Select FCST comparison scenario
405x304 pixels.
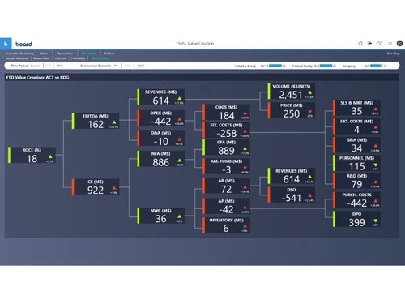click(x=141, y=66)
